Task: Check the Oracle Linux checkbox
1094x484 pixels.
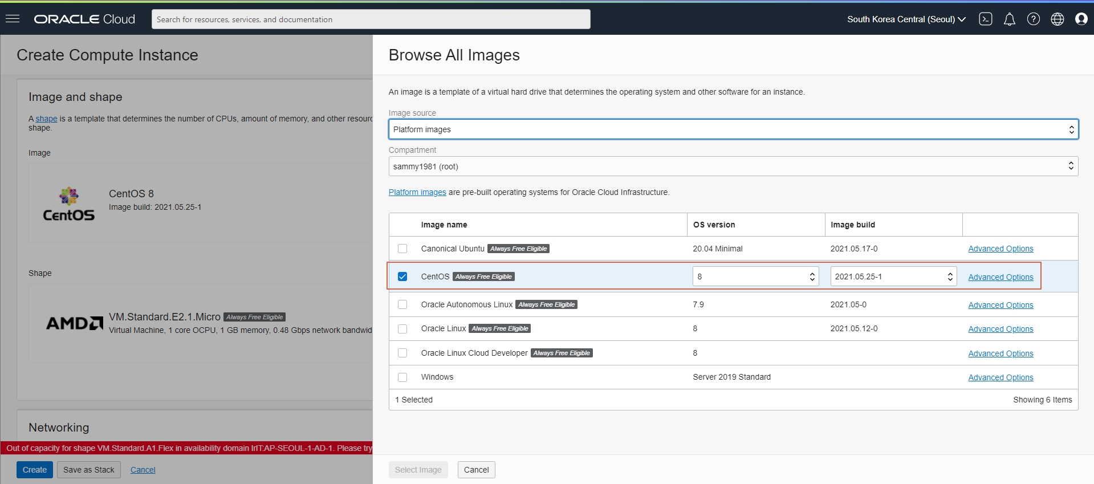Action: [x=402, y=329]
